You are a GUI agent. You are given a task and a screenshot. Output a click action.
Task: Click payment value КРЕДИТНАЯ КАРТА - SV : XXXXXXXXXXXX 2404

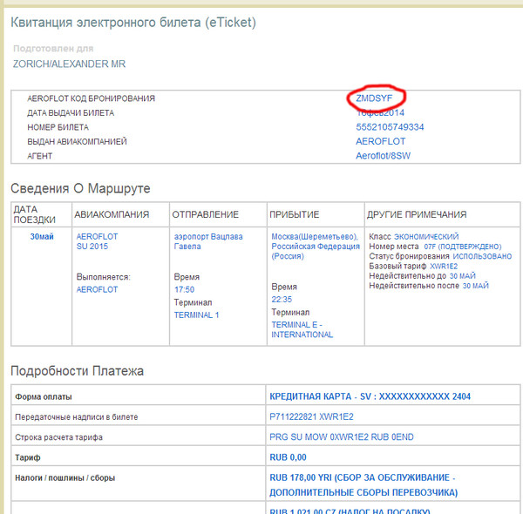click(x=370, y=396)
